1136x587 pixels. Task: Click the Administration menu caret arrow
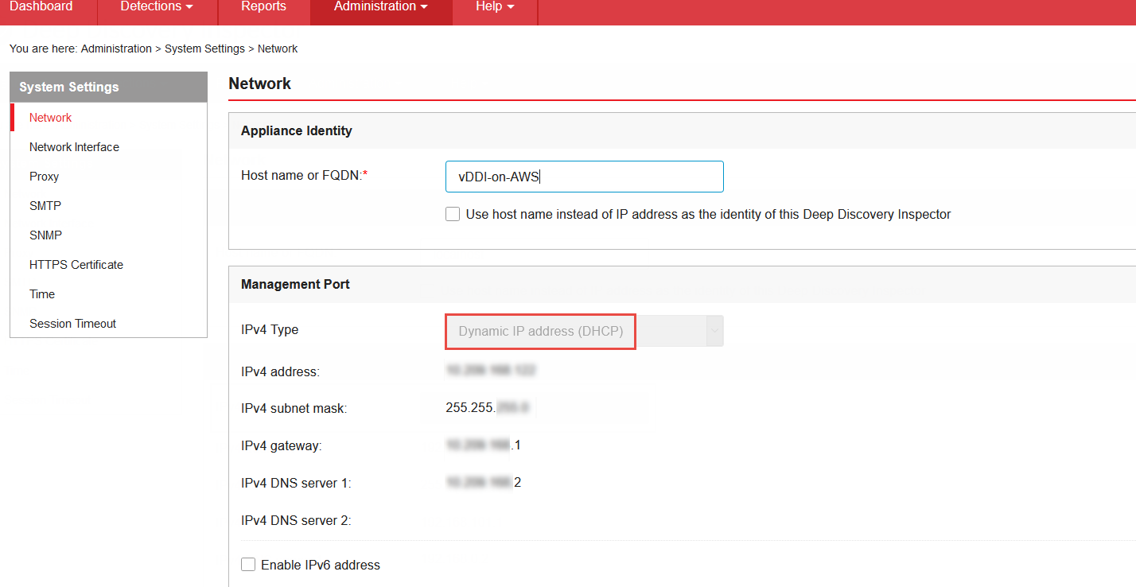tap(424, 8)
